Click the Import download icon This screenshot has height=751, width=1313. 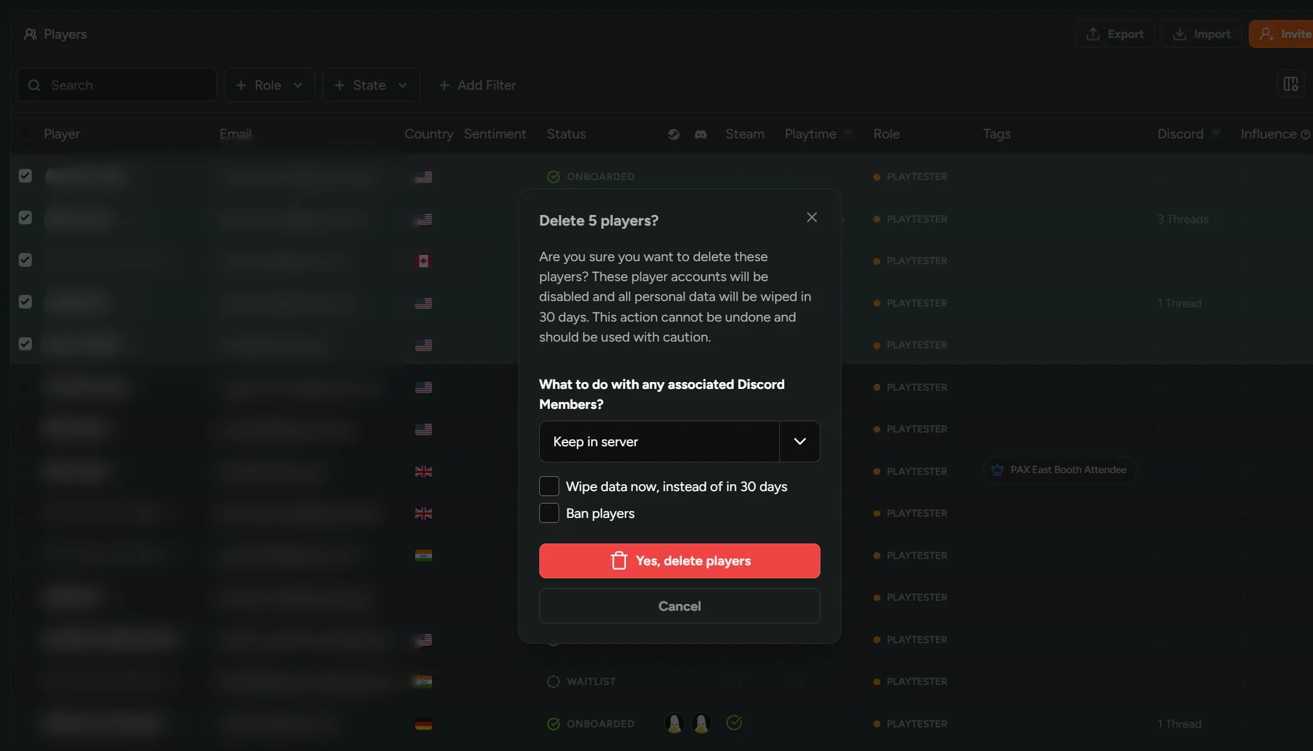click(1180, 34)
